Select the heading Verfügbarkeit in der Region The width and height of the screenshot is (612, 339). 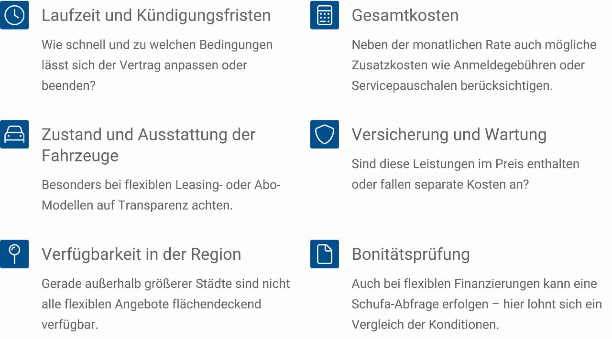(x=141, y=254)
